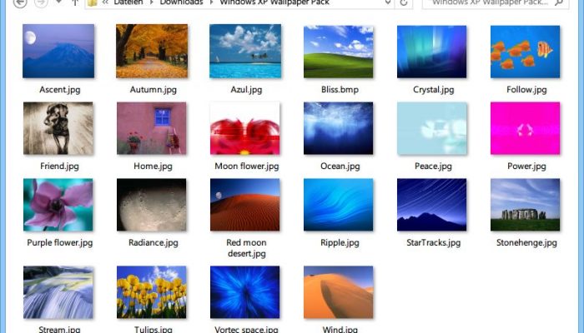The width and height of the screenshot is (584, 333).
Task: Select the Moon flower.jpg thumbnail
Action: coord(245,128)
